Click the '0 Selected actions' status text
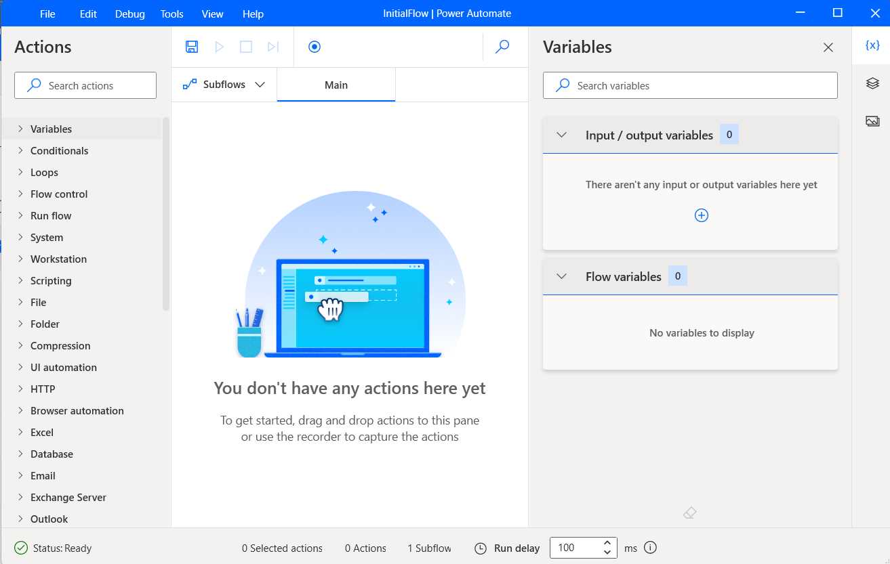Image resolution: width=890 pixels, height=564 pixels. click(282, 548)
